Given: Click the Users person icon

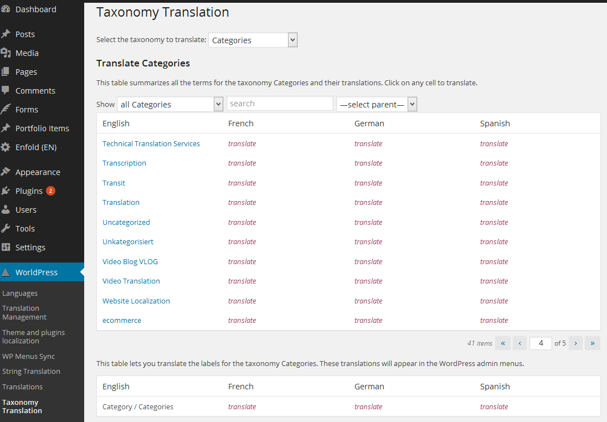Looking at the screenshot, I should pyautogui.click(x=6, y=210).
